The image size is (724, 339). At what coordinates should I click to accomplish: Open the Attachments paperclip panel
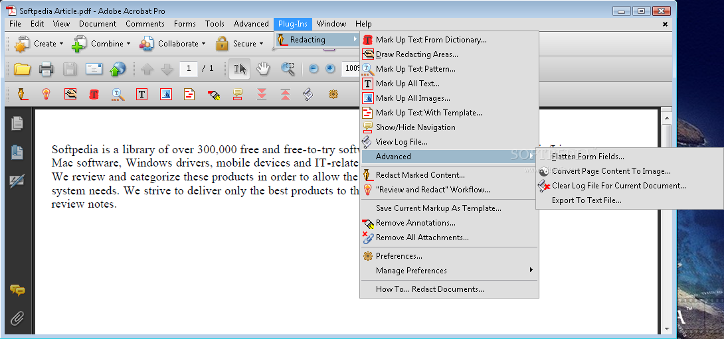pos(17,318)
